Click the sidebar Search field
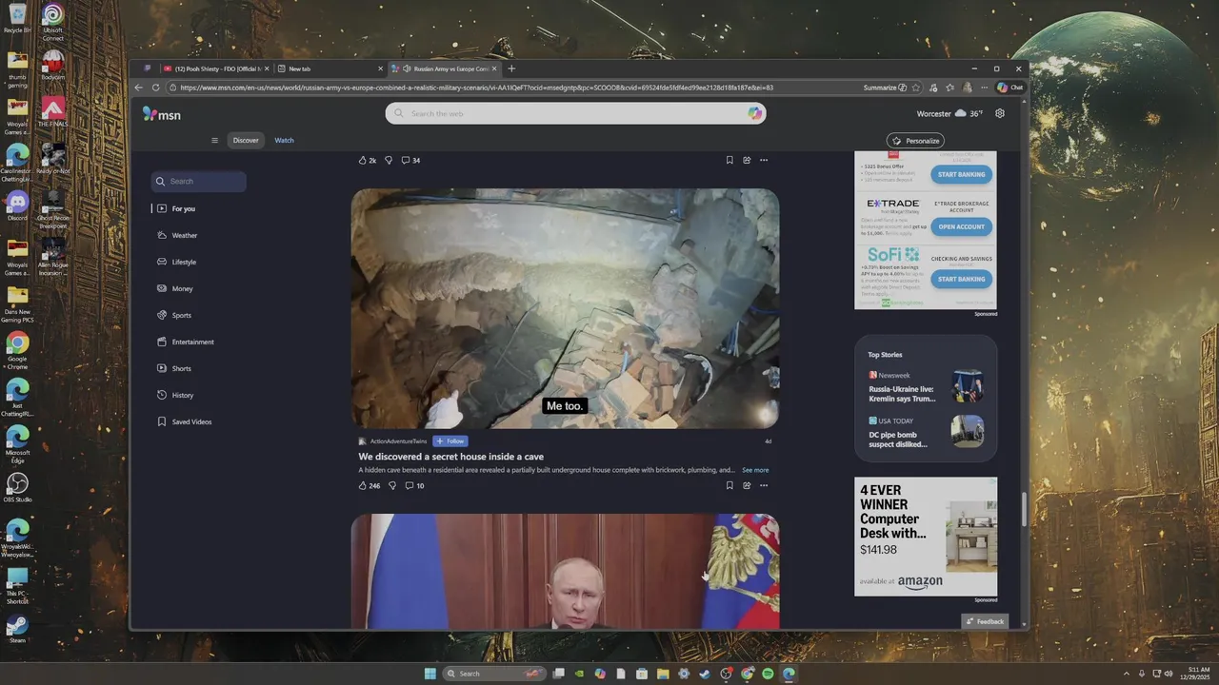 pyautogui.click(x=198, y=181)
